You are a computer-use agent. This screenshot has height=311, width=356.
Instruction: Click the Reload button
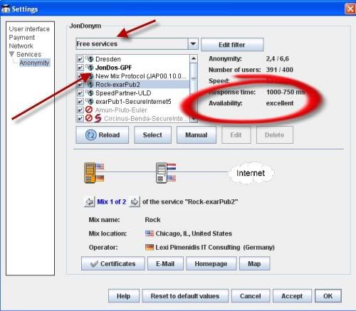pyautogui.click(x=103, y=135)
